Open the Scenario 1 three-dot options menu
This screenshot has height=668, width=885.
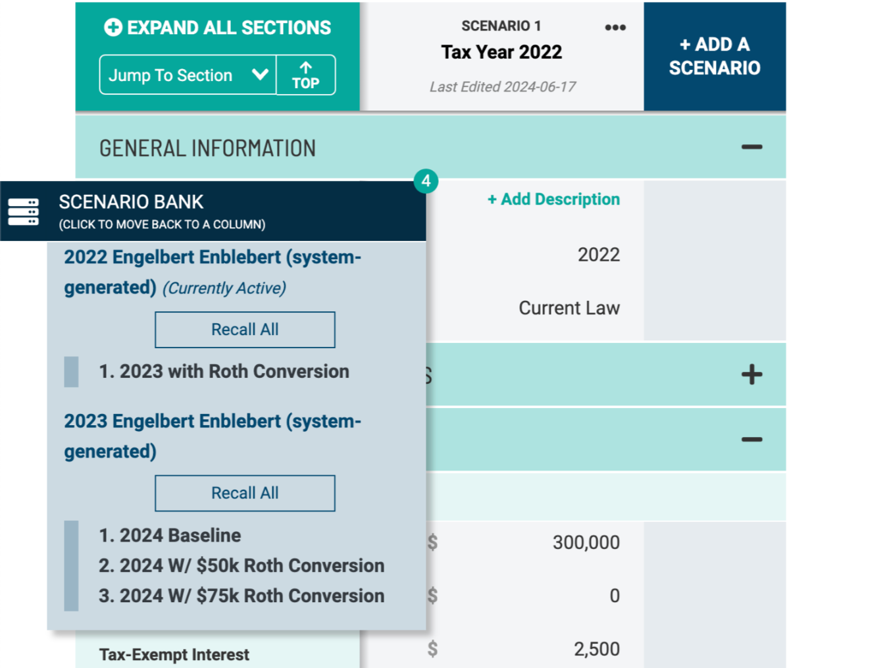[615, 28]
